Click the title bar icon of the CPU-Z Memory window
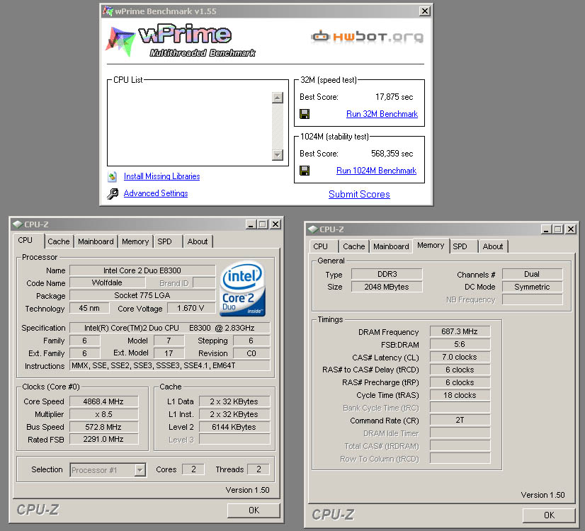Screen dimensions: 585x531 click(313, 229)
